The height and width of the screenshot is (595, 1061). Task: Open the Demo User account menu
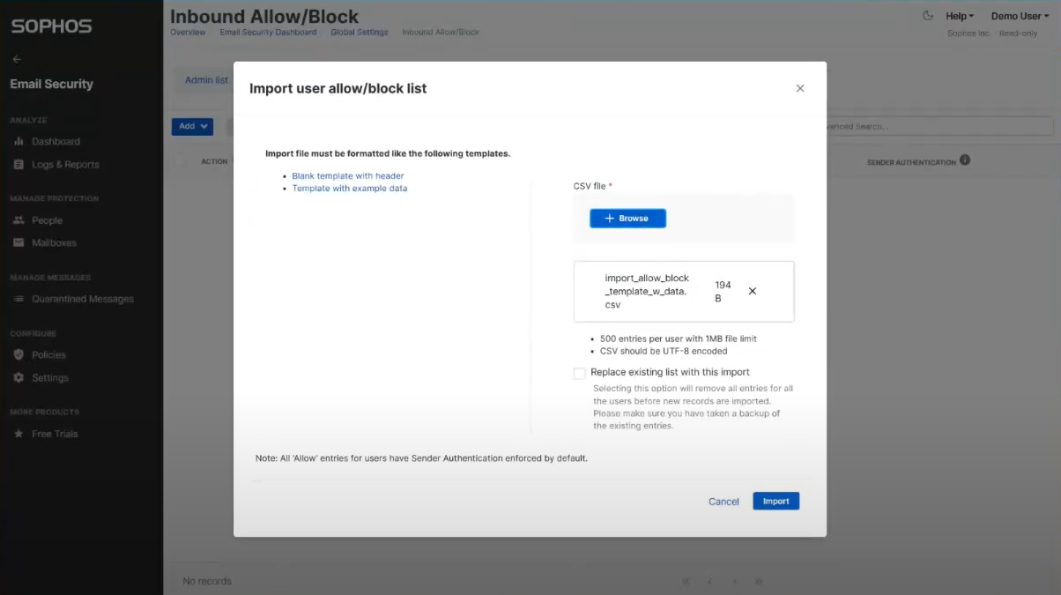(x=1019, y=14)
